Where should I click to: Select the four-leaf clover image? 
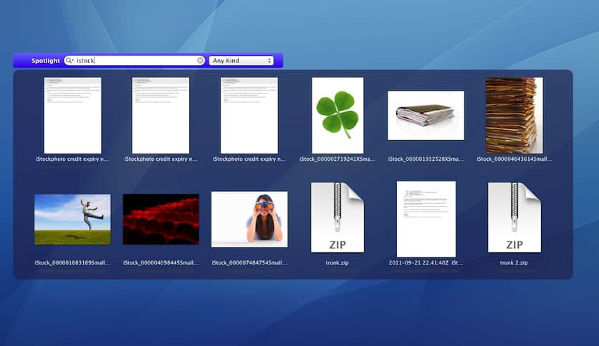[337, 115]
